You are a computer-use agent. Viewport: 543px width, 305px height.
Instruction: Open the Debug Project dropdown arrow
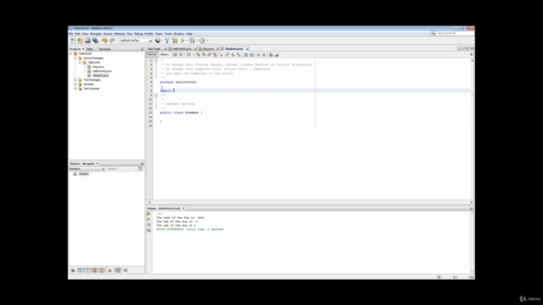pyautogui.click(x=197, y=41)
